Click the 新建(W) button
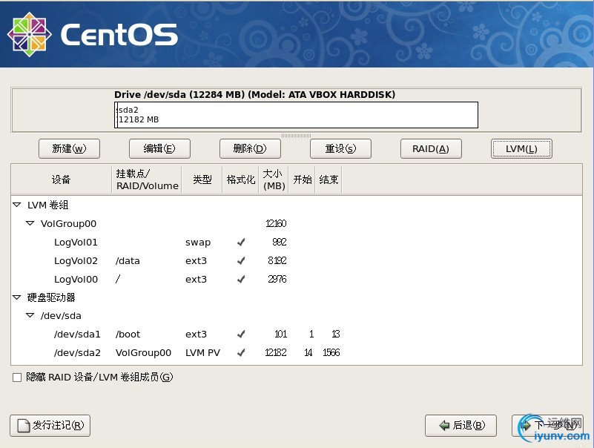This screenshot has height=448, width=594. 69,148
